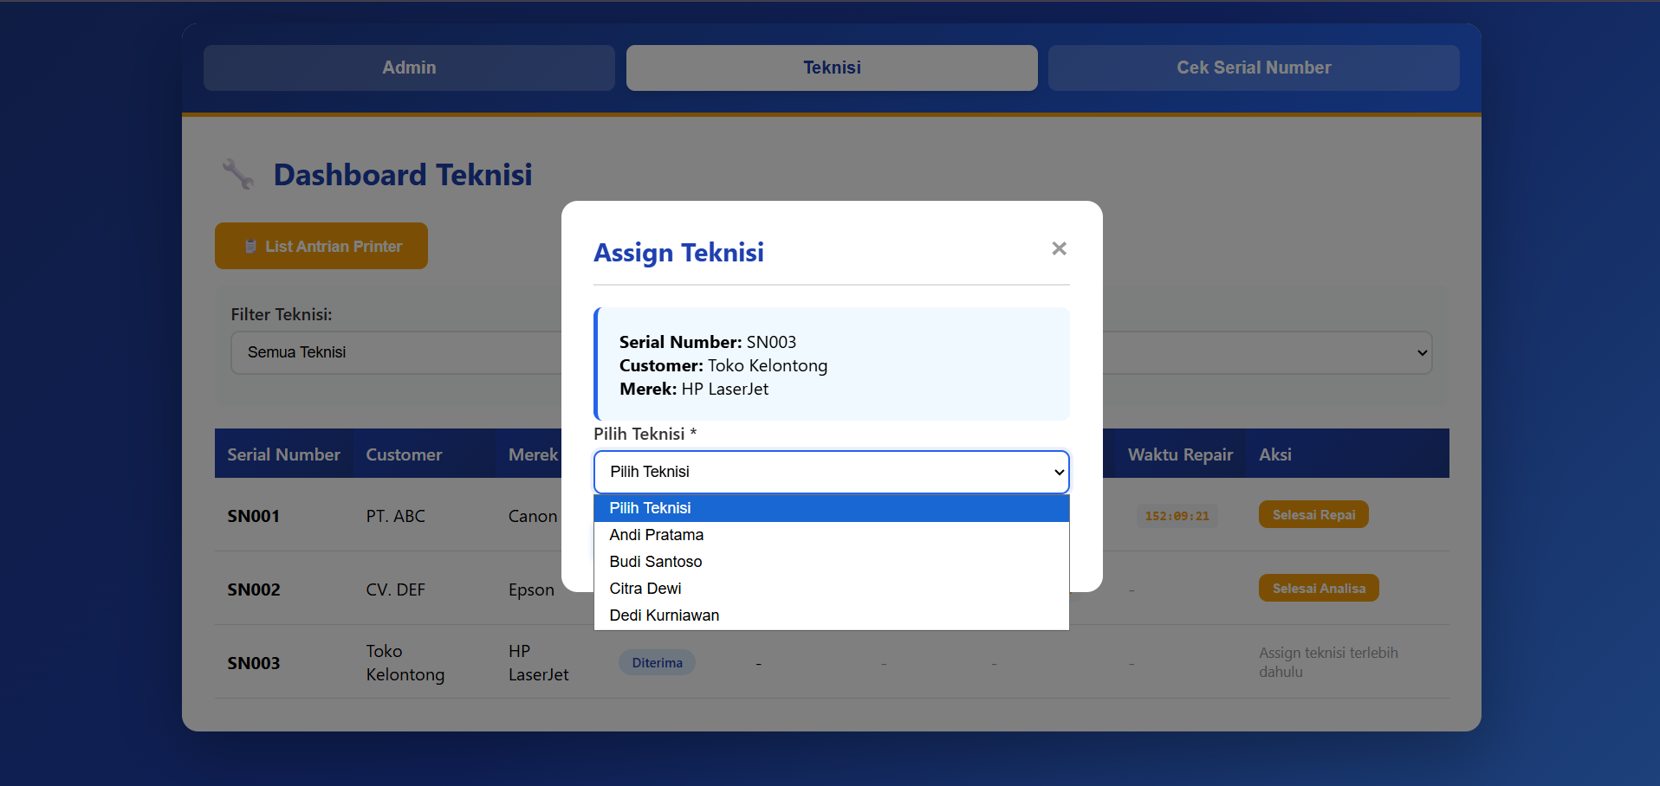Click the list icon in List Antrian Printer
Image resolution: width=1660 pixels, height=786 pixels.
[250, 247]
